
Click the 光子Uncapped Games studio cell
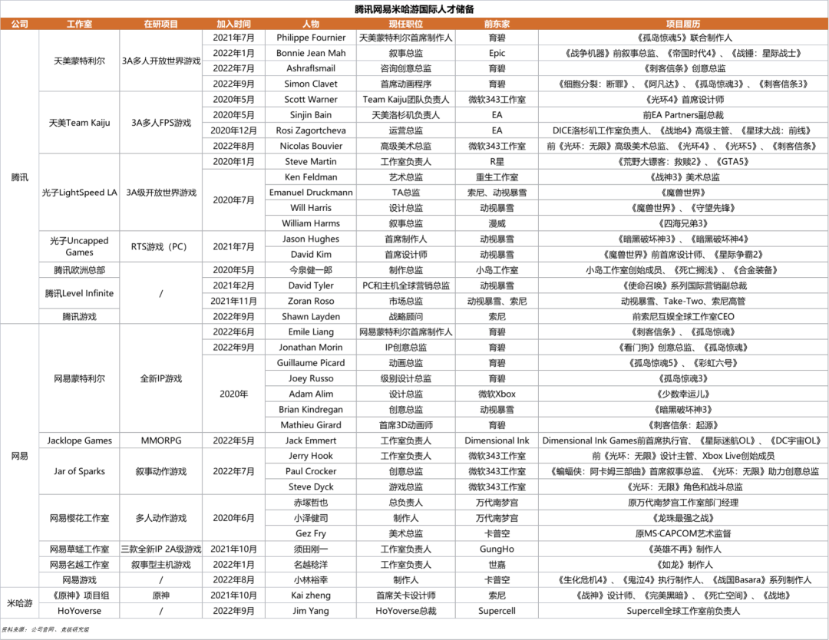79,246
